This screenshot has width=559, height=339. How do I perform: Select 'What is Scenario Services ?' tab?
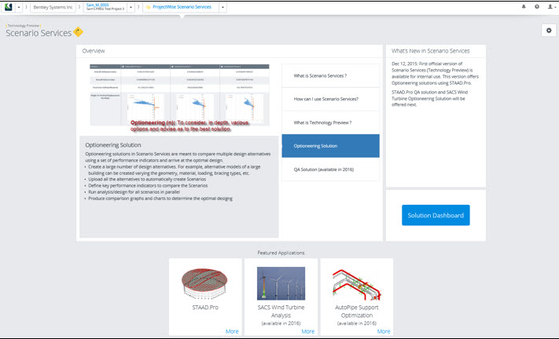click(330, 75)
